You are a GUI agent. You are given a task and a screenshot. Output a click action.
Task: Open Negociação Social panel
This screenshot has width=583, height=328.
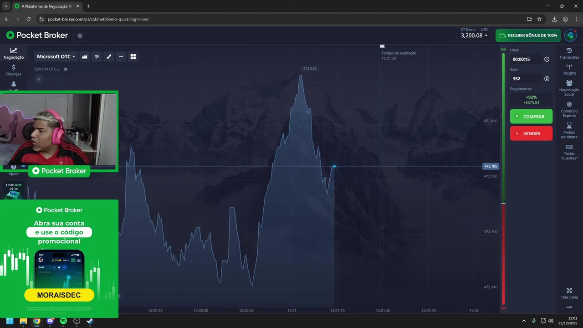coord(569,88)
